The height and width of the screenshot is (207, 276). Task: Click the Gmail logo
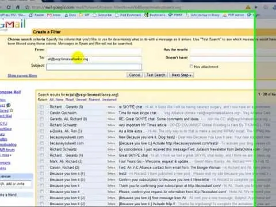(x=13, y=24)
